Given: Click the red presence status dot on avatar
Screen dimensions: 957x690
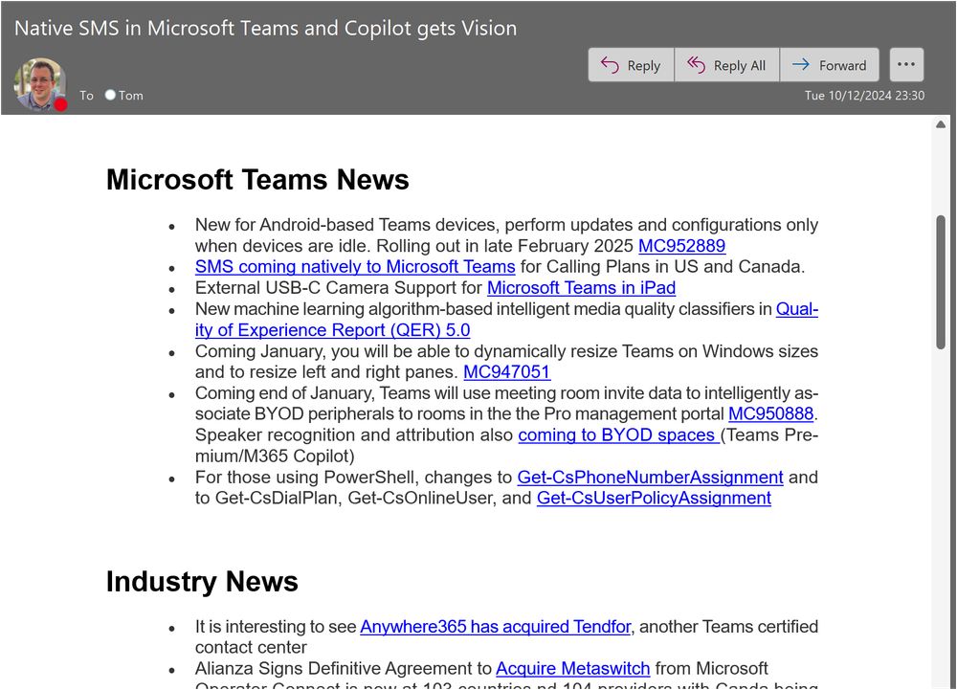Looking at the screenshot, I should click(x=60, y=105).
